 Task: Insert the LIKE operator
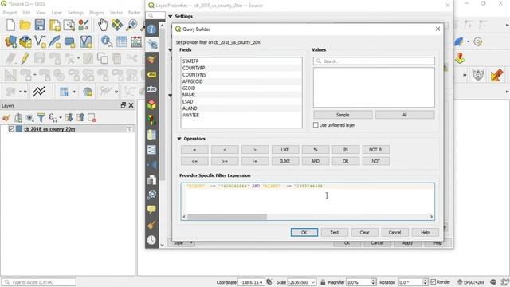285,150
